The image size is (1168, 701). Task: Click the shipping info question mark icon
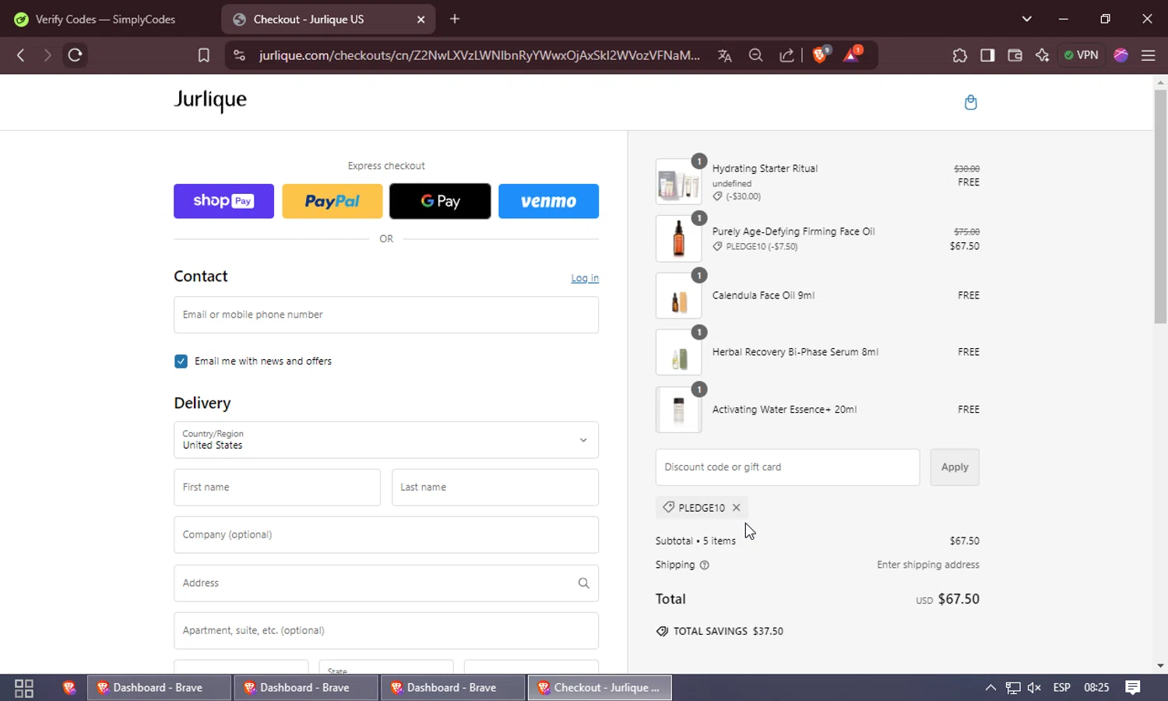point(705,565)
